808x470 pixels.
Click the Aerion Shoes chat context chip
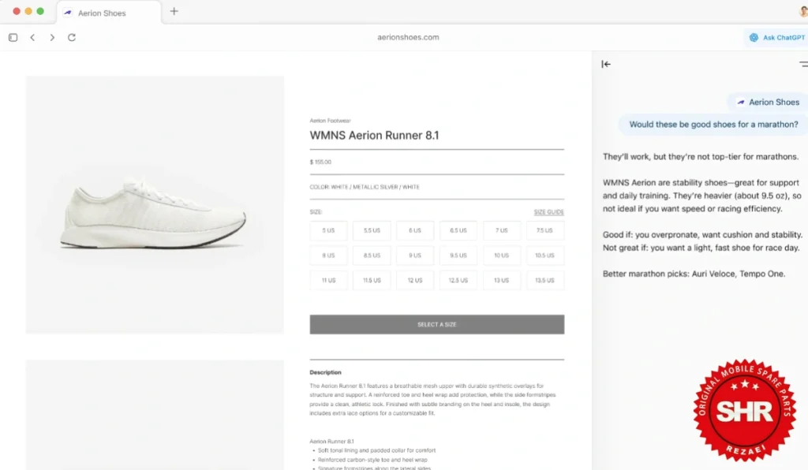pyautogui.click(x=769, y=102)
